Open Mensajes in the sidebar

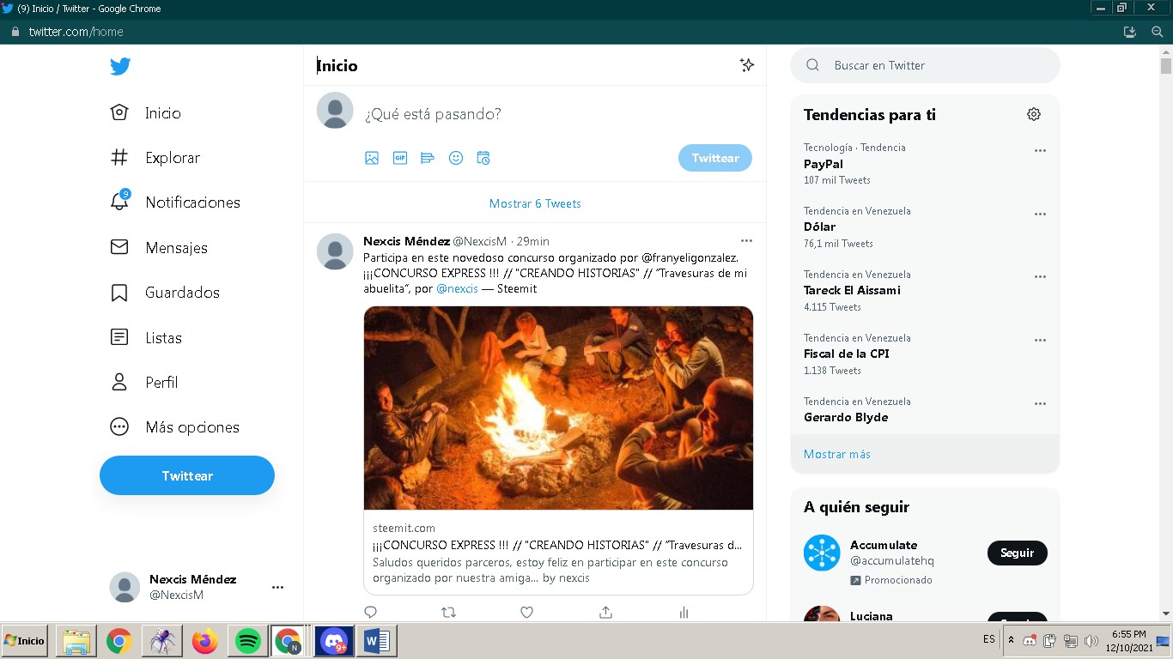click(x=159, y=248)
